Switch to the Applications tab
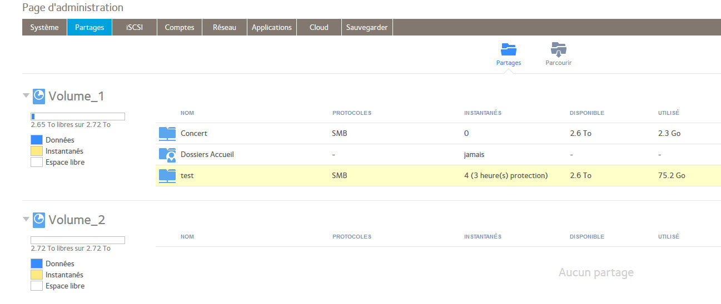Screen dimensions: 721x304 [272, 27]
